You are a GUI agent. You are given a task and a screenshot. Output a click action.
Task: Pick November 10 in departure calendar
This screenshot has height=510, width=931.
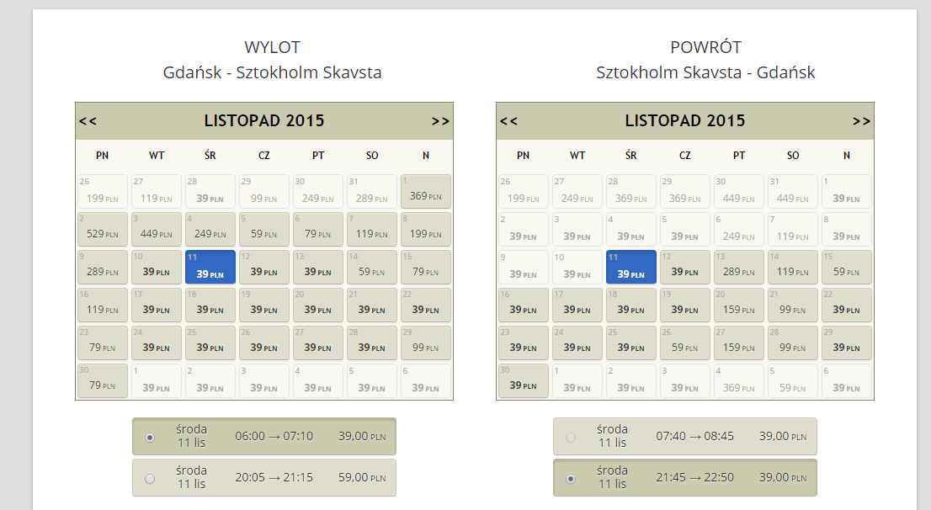click(157, 267)
